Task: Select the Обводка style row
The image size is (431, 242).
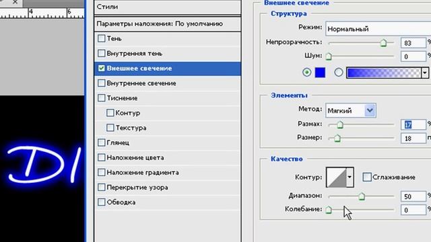Action: pyautogui.click(x=168, y=202)
